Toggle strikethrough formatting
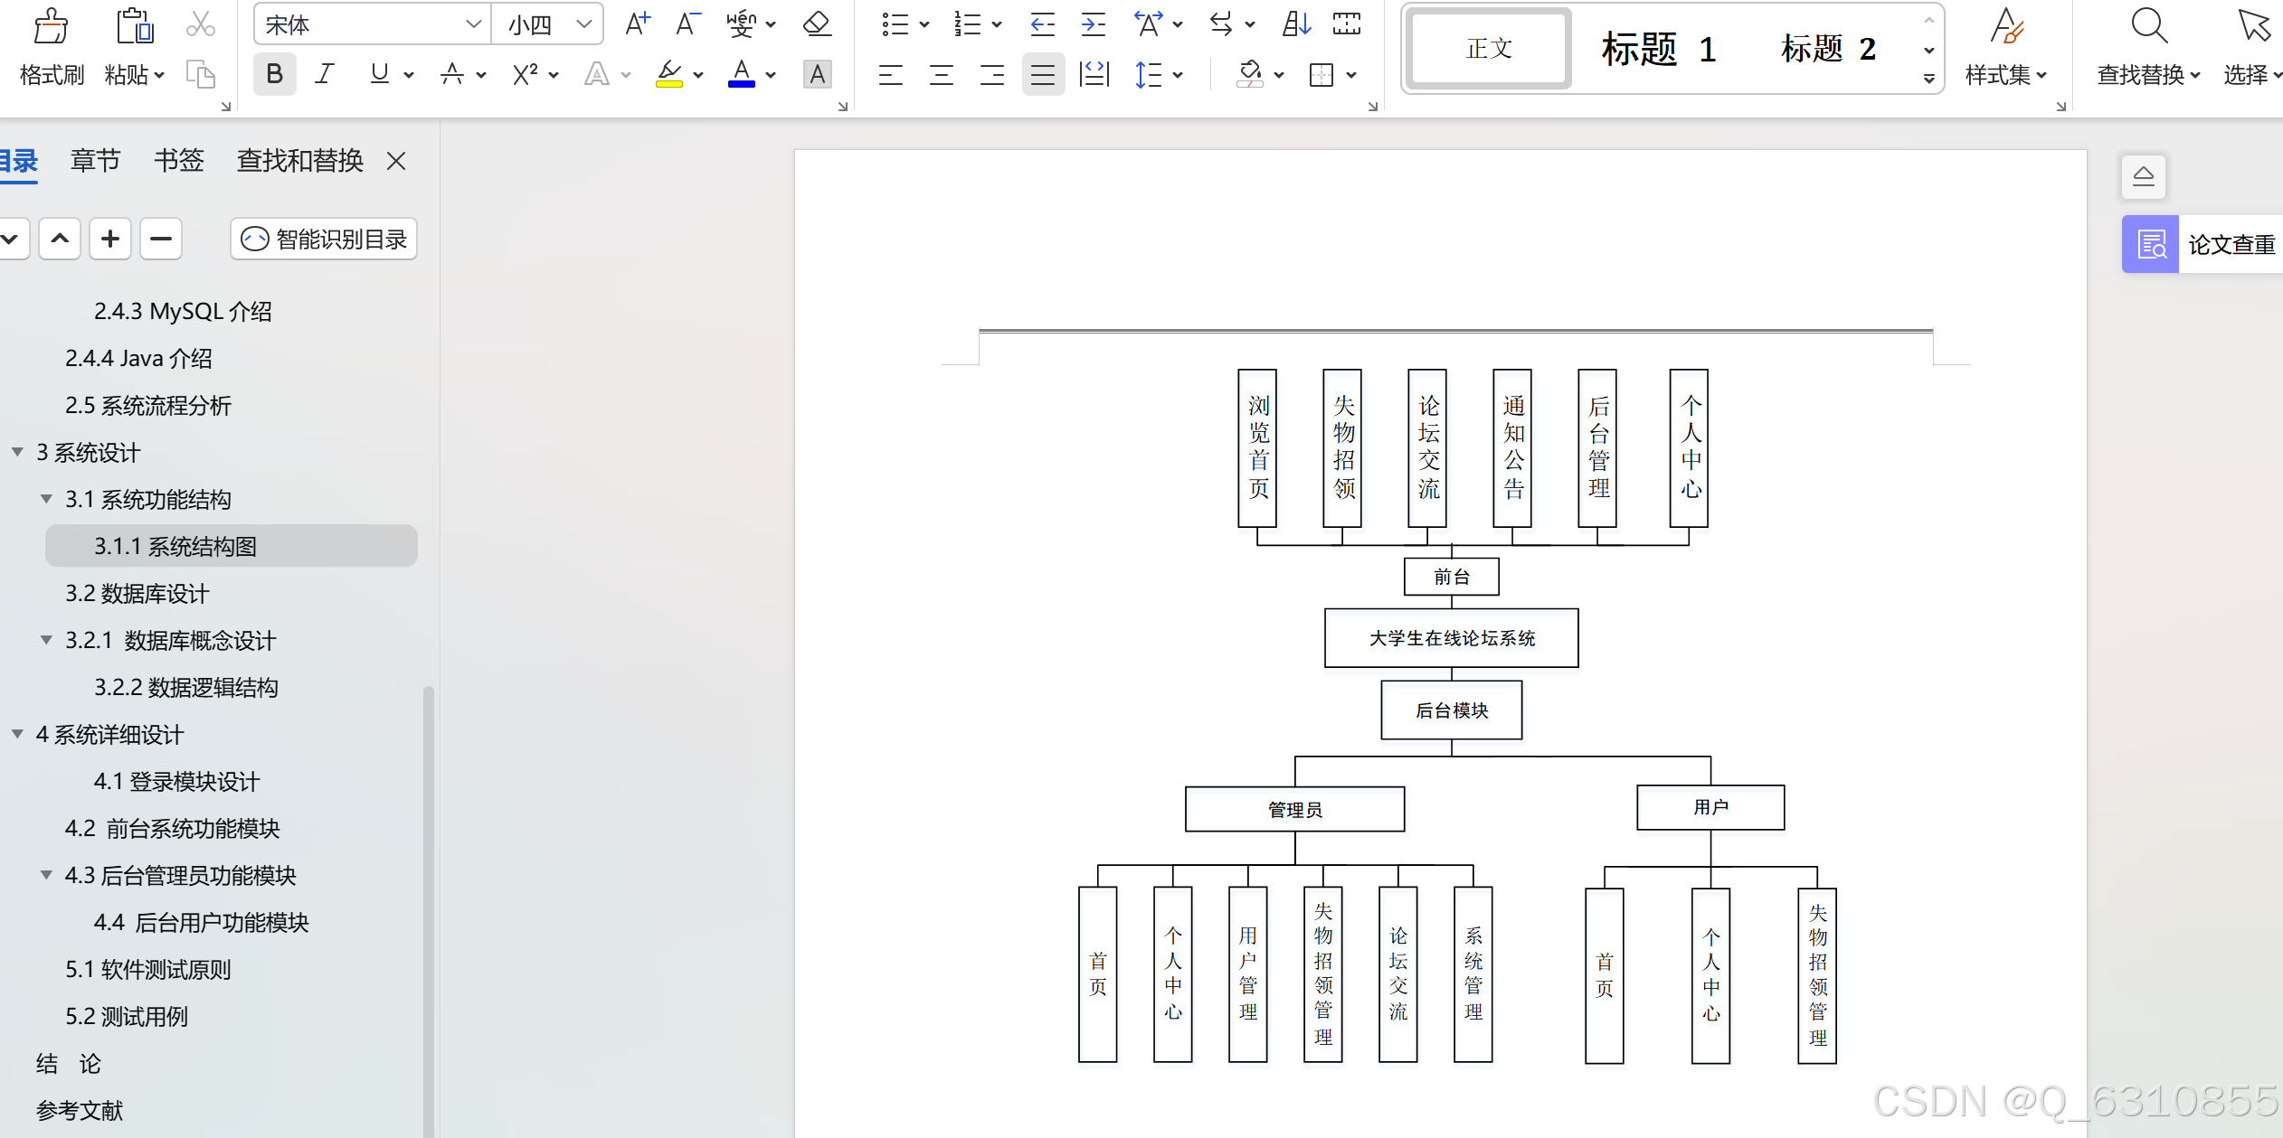The height and width of the screenshot is (1138, 2283). tap(452, 74)
